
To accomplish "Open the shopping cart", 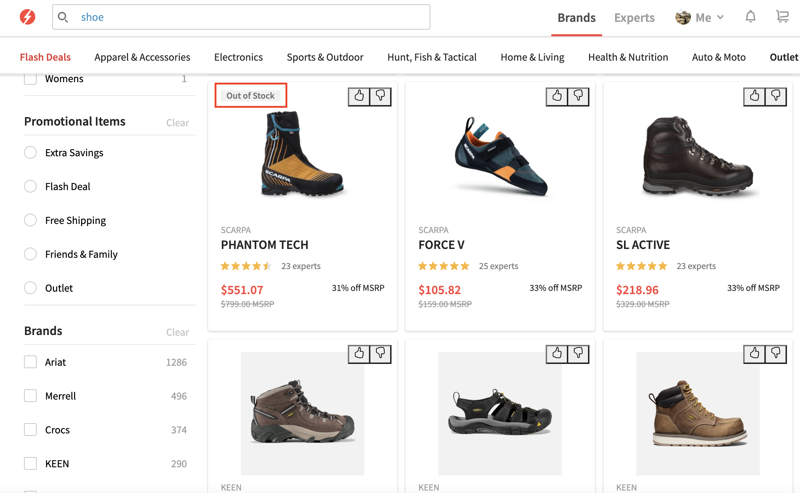I will pyautogui.click(x=782, y=17).
